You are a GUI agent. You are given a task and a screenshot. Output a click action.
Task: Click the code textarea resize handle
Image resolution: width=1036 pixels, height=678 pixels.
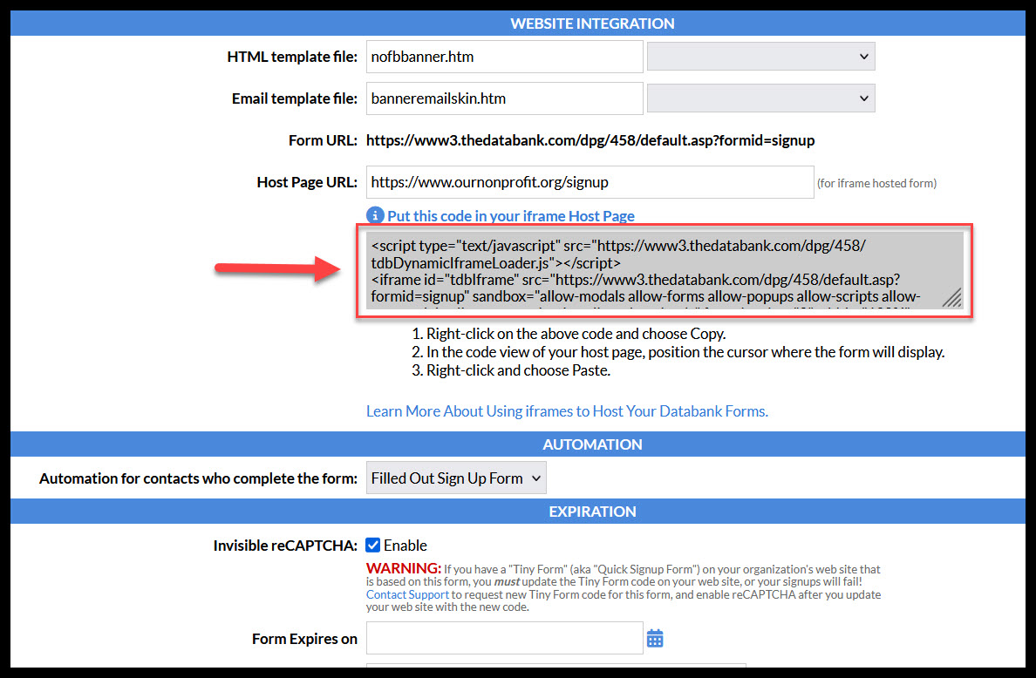[952, 298]
